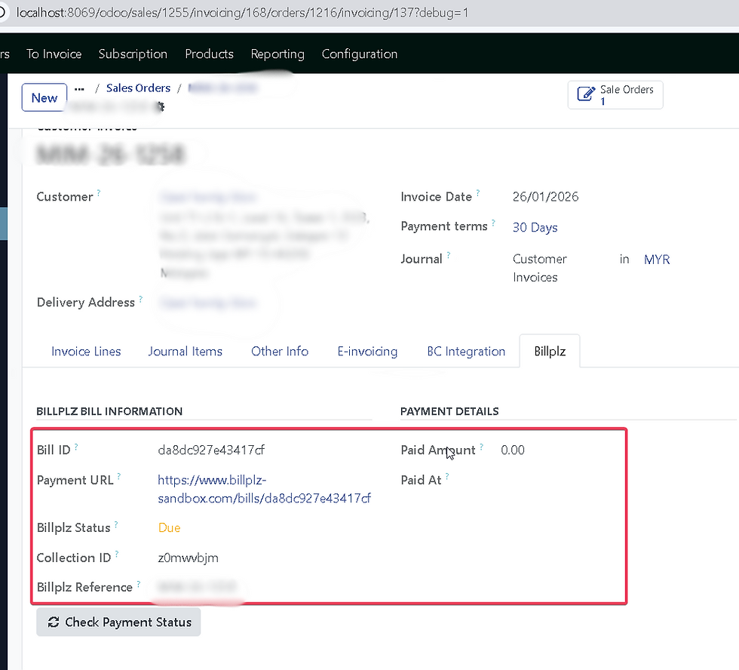Click the New button
The width and height of the screenshot is (739, 670).
point(44,97)
